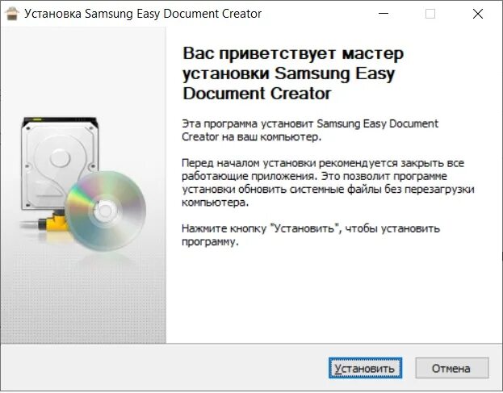This screenshot has height=393, width=503.
Task: Click the empty footer area left of Установить
Action: (164, 367)
